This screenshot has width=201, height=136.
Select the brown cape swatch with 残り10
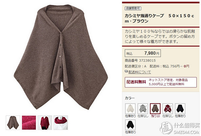pyautogui.click(x=155, y=108)
